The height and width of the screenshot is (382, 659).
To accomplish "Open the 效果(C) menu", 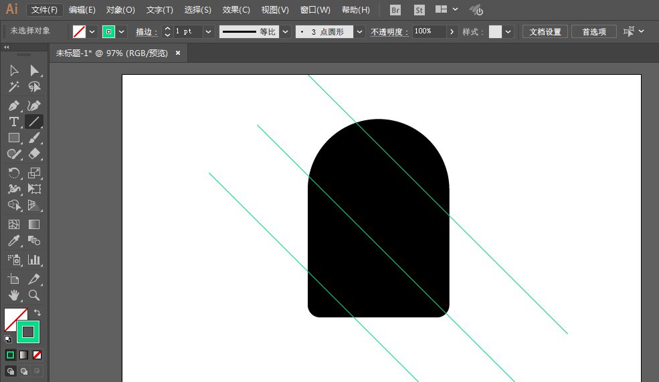I will [236, 9].
